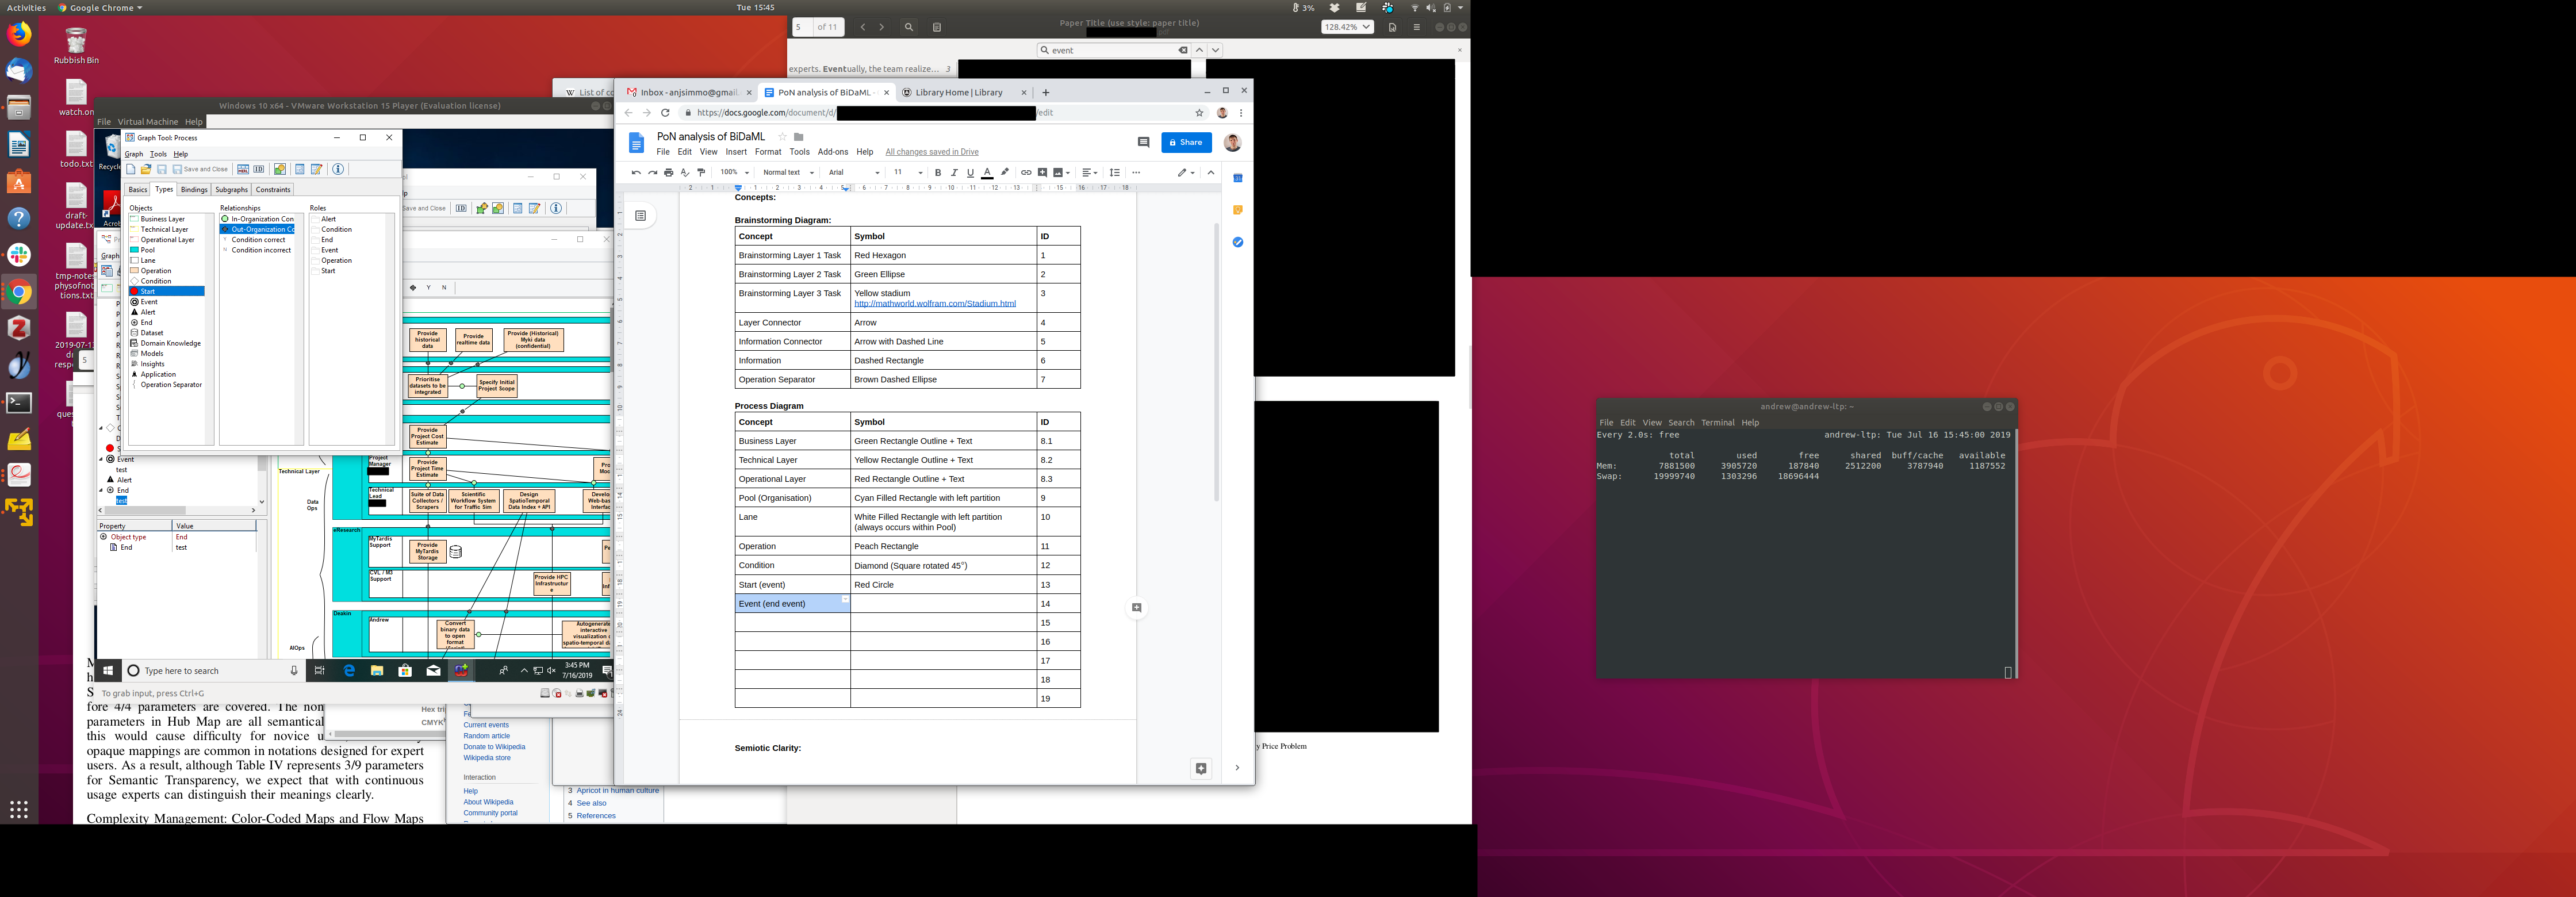Click the MERL icon in Graph Tool toolbar
This screenshot has height=897, width=2576.
coord(243,169)
